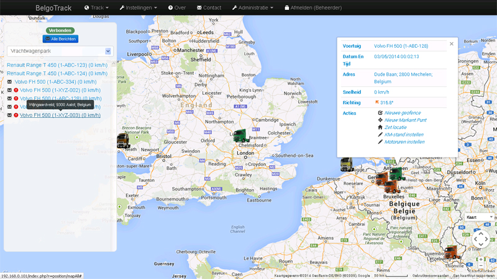497x279 pixels.
Task: Click the globe icon beside Track
Action: pyautogui.click(x=86, y=7)
